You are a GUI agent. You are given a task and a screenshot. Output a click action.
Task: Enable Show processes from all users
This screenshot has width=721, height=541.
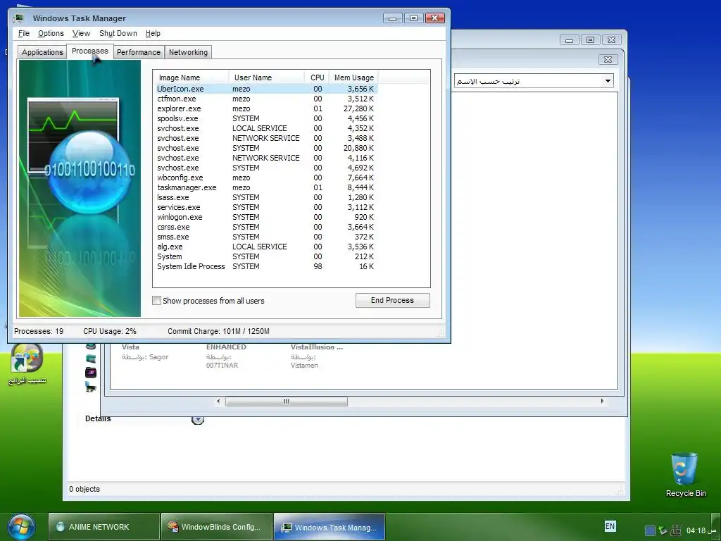[x=156, y=300]
